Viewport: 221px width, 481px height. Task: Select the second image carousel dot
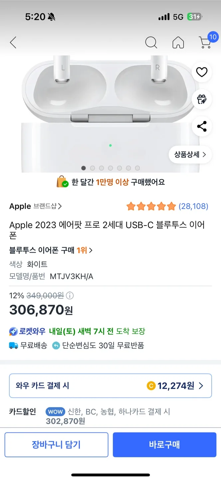(93, 168)
